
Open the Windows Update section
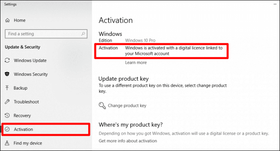[x=30, y=60]
